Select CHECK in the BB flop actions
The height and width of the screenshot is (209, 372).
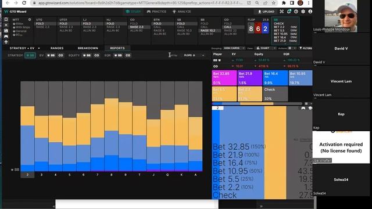[x=279, y=24]
